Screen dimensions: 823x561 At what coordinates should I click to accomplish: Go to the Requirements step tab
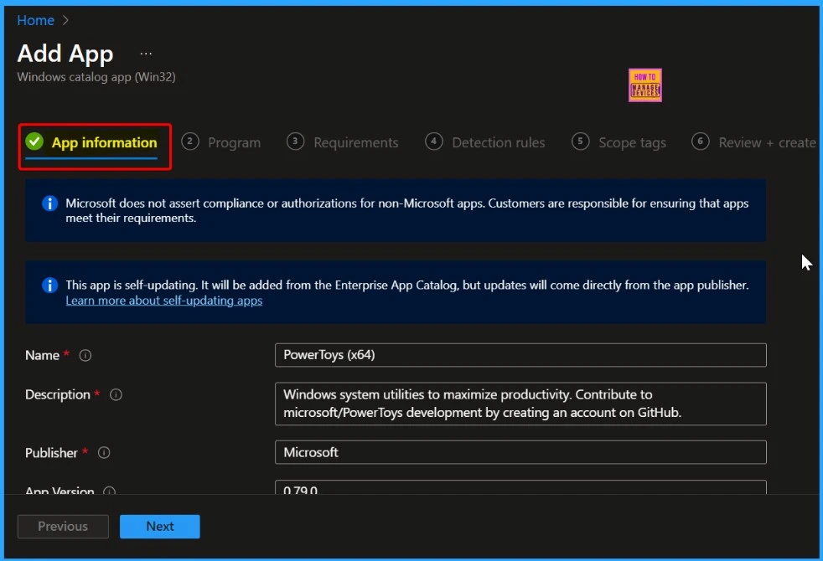tap(343, 142)
